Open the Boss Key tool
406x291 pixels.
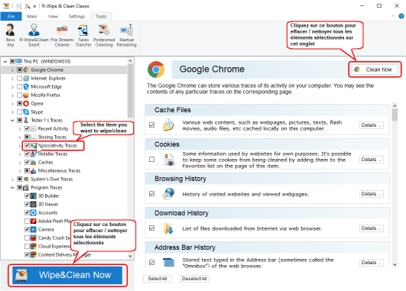(x=11, y=35)
